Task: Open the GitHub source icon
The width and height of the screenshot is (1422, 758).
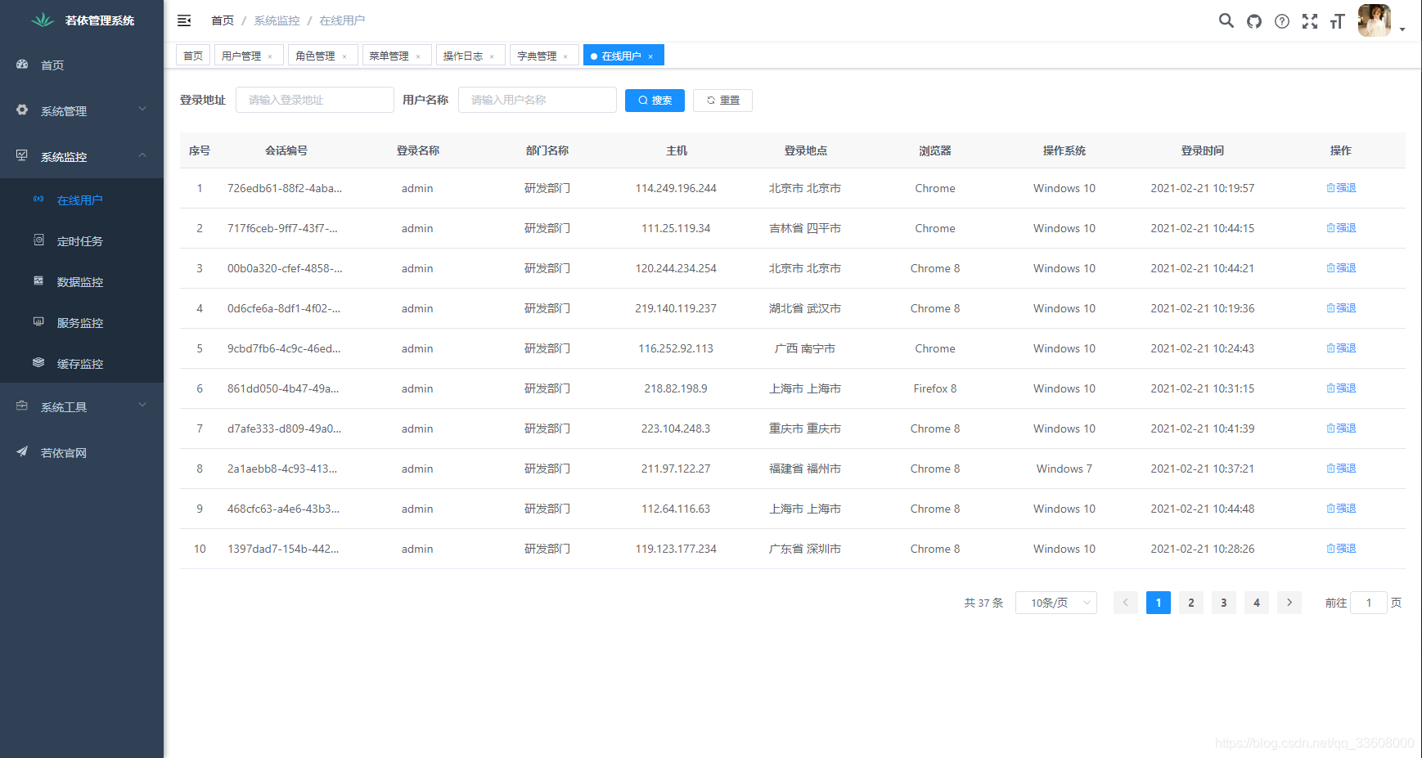Action: pos(1254,21)
